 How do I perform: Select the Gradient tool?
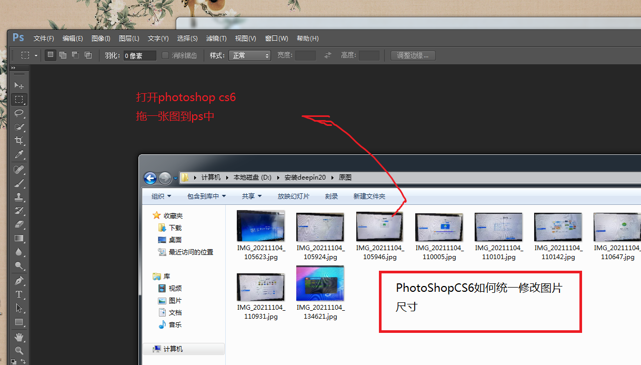click(x=19, y=239)
